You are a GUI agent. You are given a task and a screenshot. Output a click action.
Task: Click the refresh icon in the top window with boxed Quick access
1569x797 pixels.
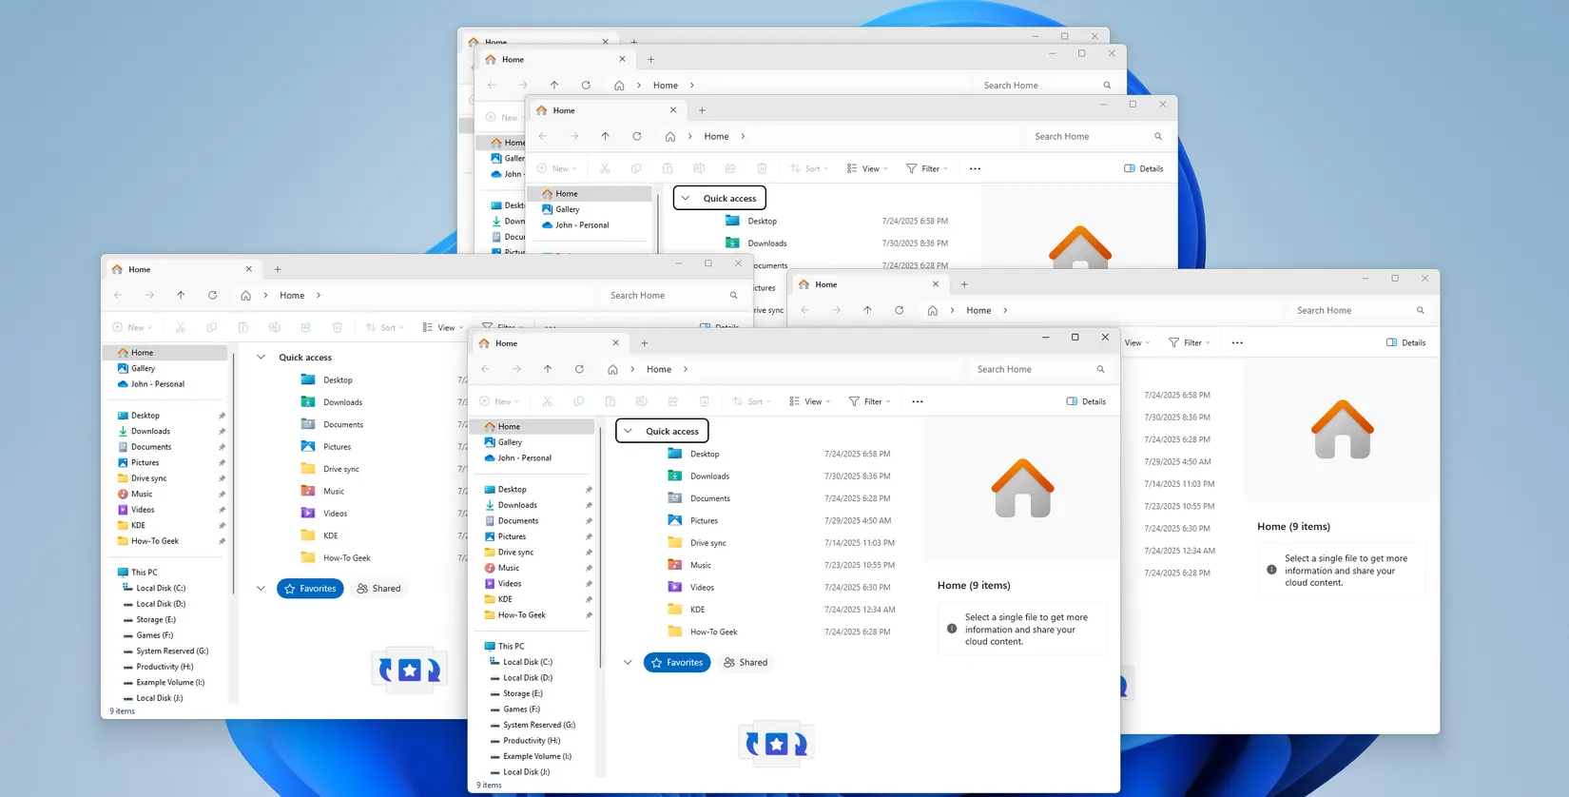(636, 136)
